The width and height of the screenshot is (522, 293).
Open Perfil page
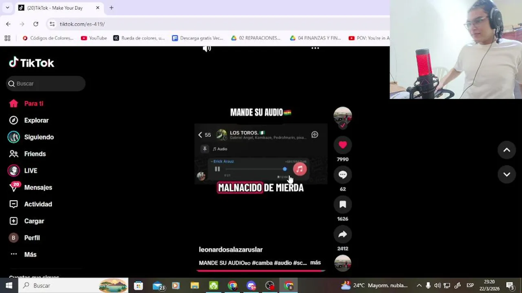point(24,238)
